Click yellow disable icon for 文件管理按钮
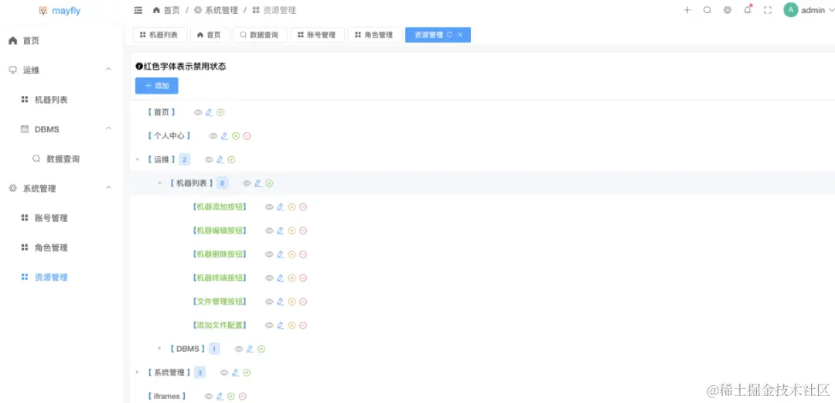The height and width of the screenshot is (403, 835). click(291, 301)
